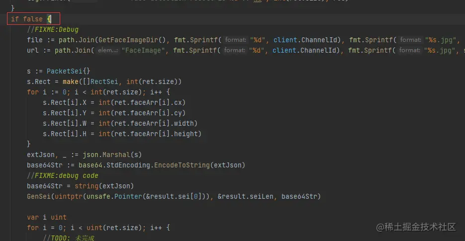Image resolution: width=465 pixels, height=241 pixels.
Task: Place the cursor on the 'if false {' line
Action: (31, 19)
